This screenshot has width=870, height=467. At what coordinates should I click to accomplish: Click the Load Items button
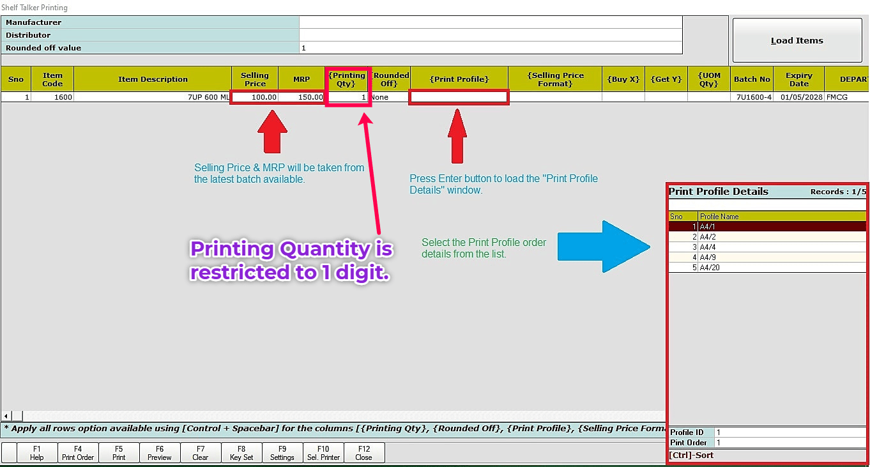click(x=797, y=40)
